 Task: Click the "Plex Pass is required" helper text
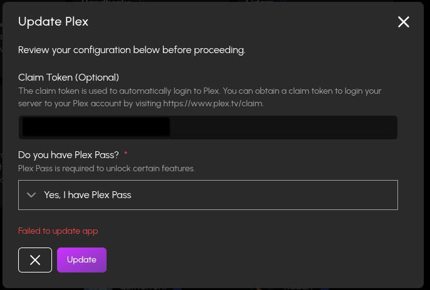[107, 168]
